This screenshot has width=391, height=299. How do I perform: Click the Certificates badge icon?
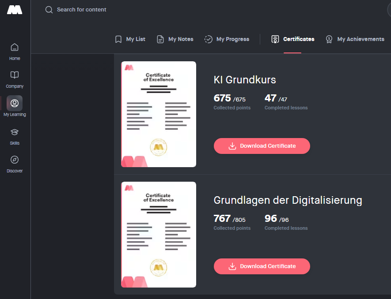[x=275, y=39]
